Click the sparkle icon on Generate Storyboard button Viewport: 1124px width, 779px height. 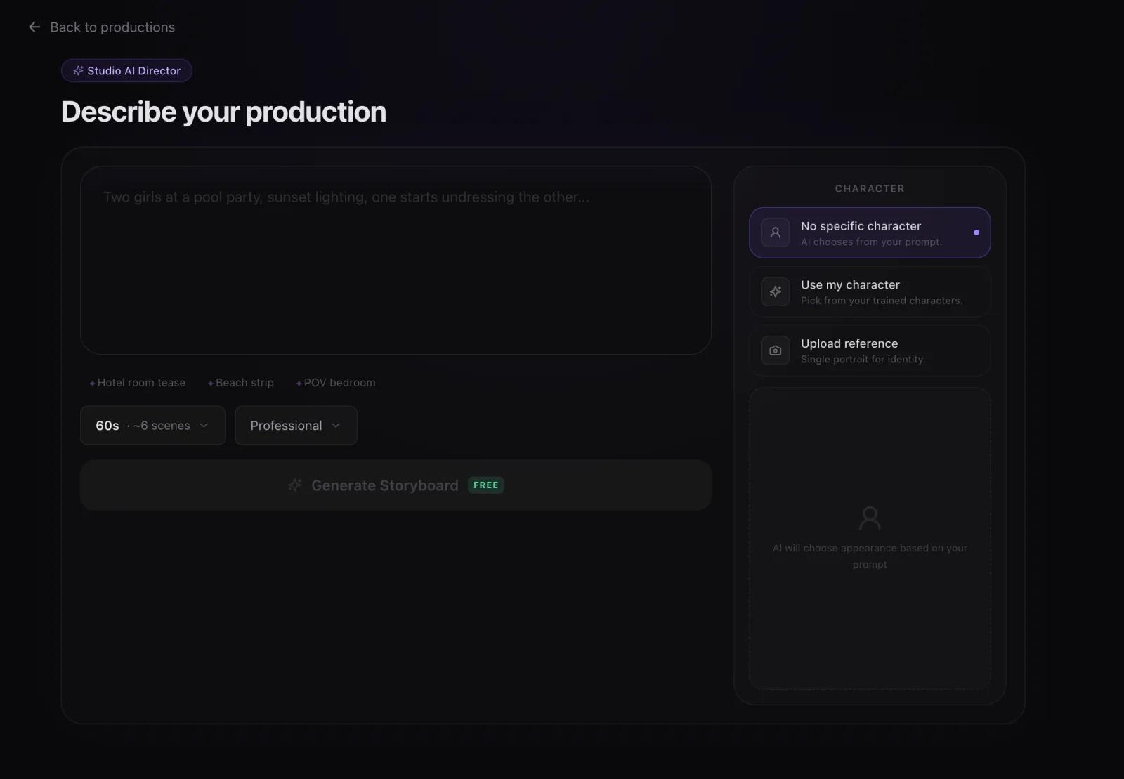click(x=294, y=485)
